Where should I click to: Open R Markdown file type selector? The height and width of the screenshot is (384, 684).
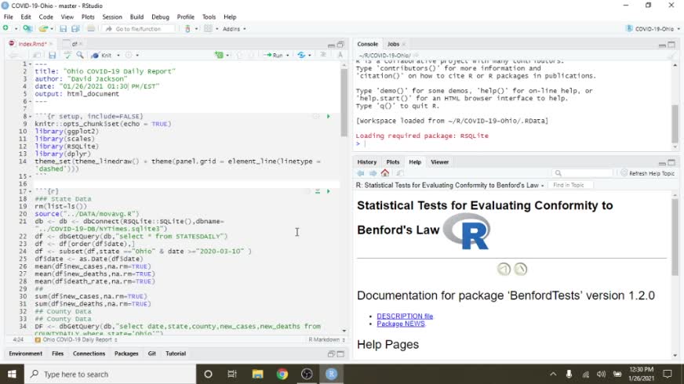[x=327, y=339]
